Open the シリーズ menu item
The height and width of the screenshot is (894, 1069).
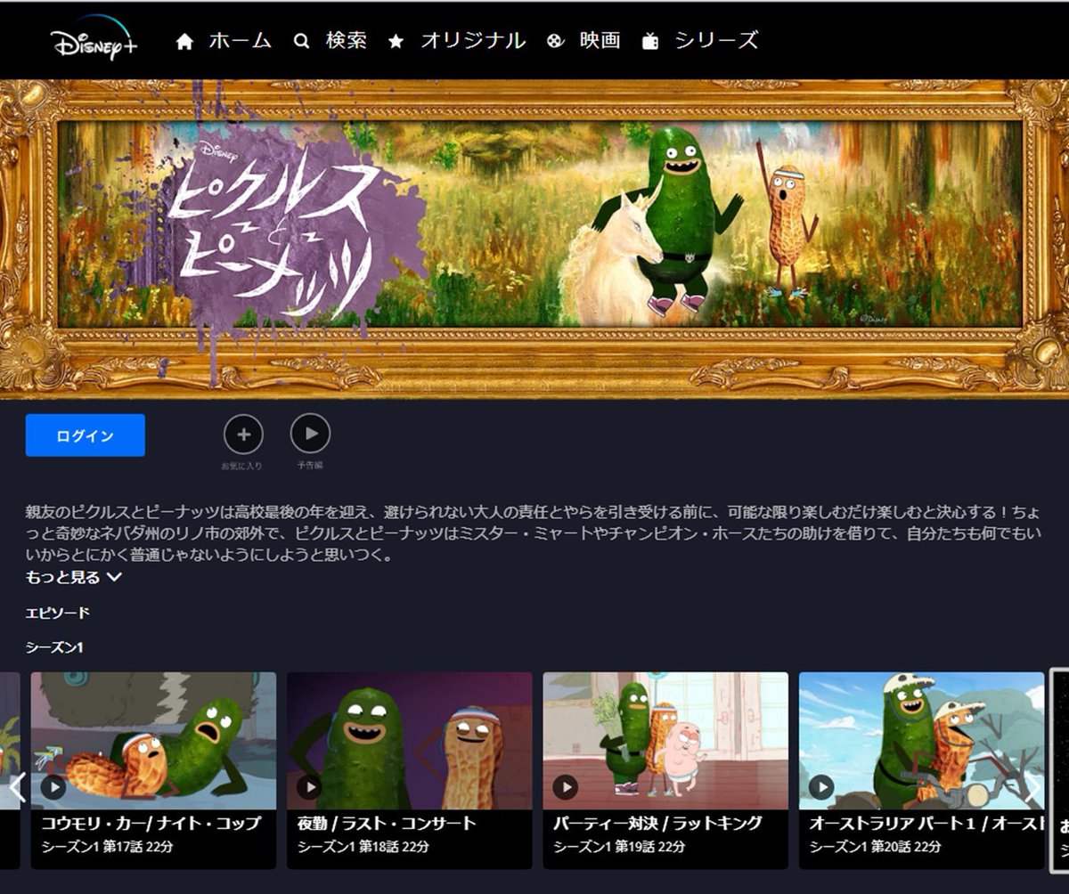click(x=716, y=40)
